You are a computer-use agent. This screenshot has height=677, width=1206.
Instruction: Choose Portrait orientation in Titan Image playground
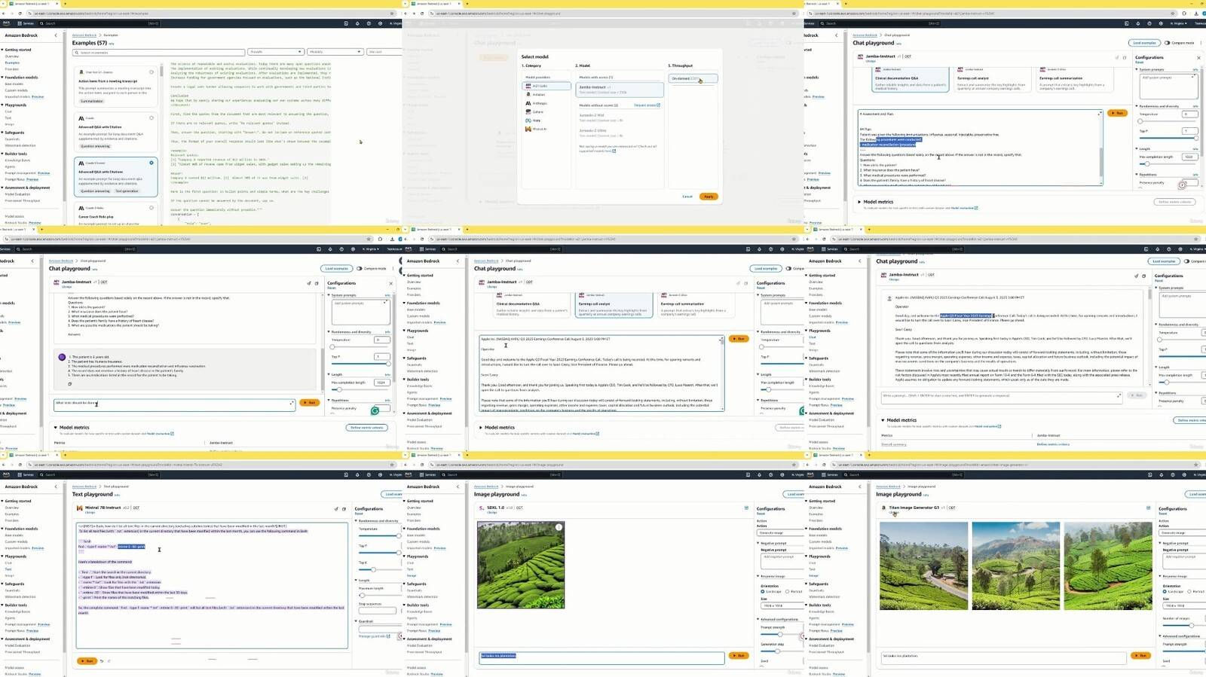click(1189, 592)
